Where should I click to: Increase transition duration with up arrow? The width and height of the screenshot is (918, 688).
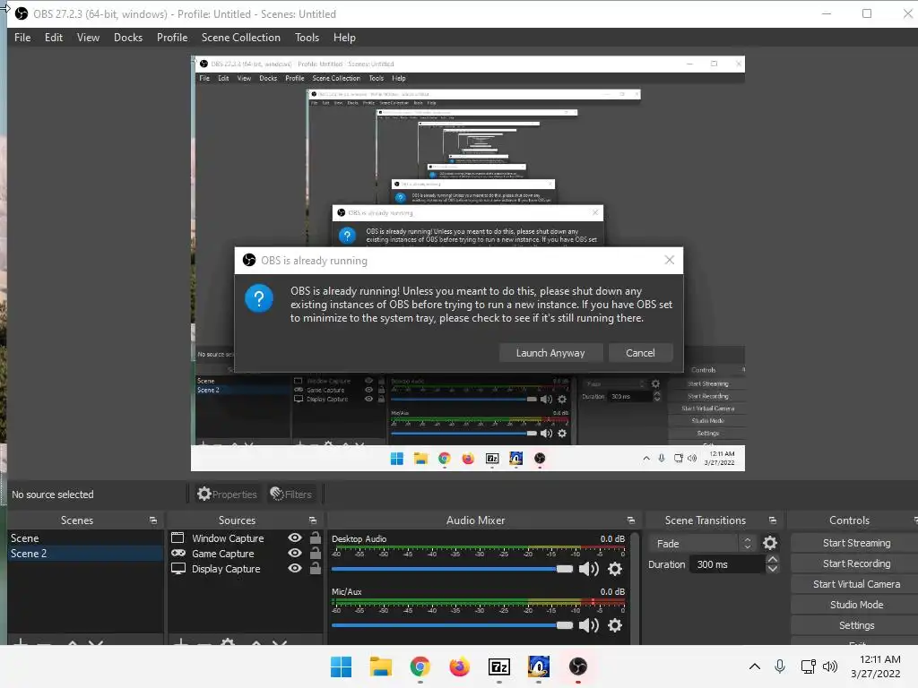click(772, 559)
